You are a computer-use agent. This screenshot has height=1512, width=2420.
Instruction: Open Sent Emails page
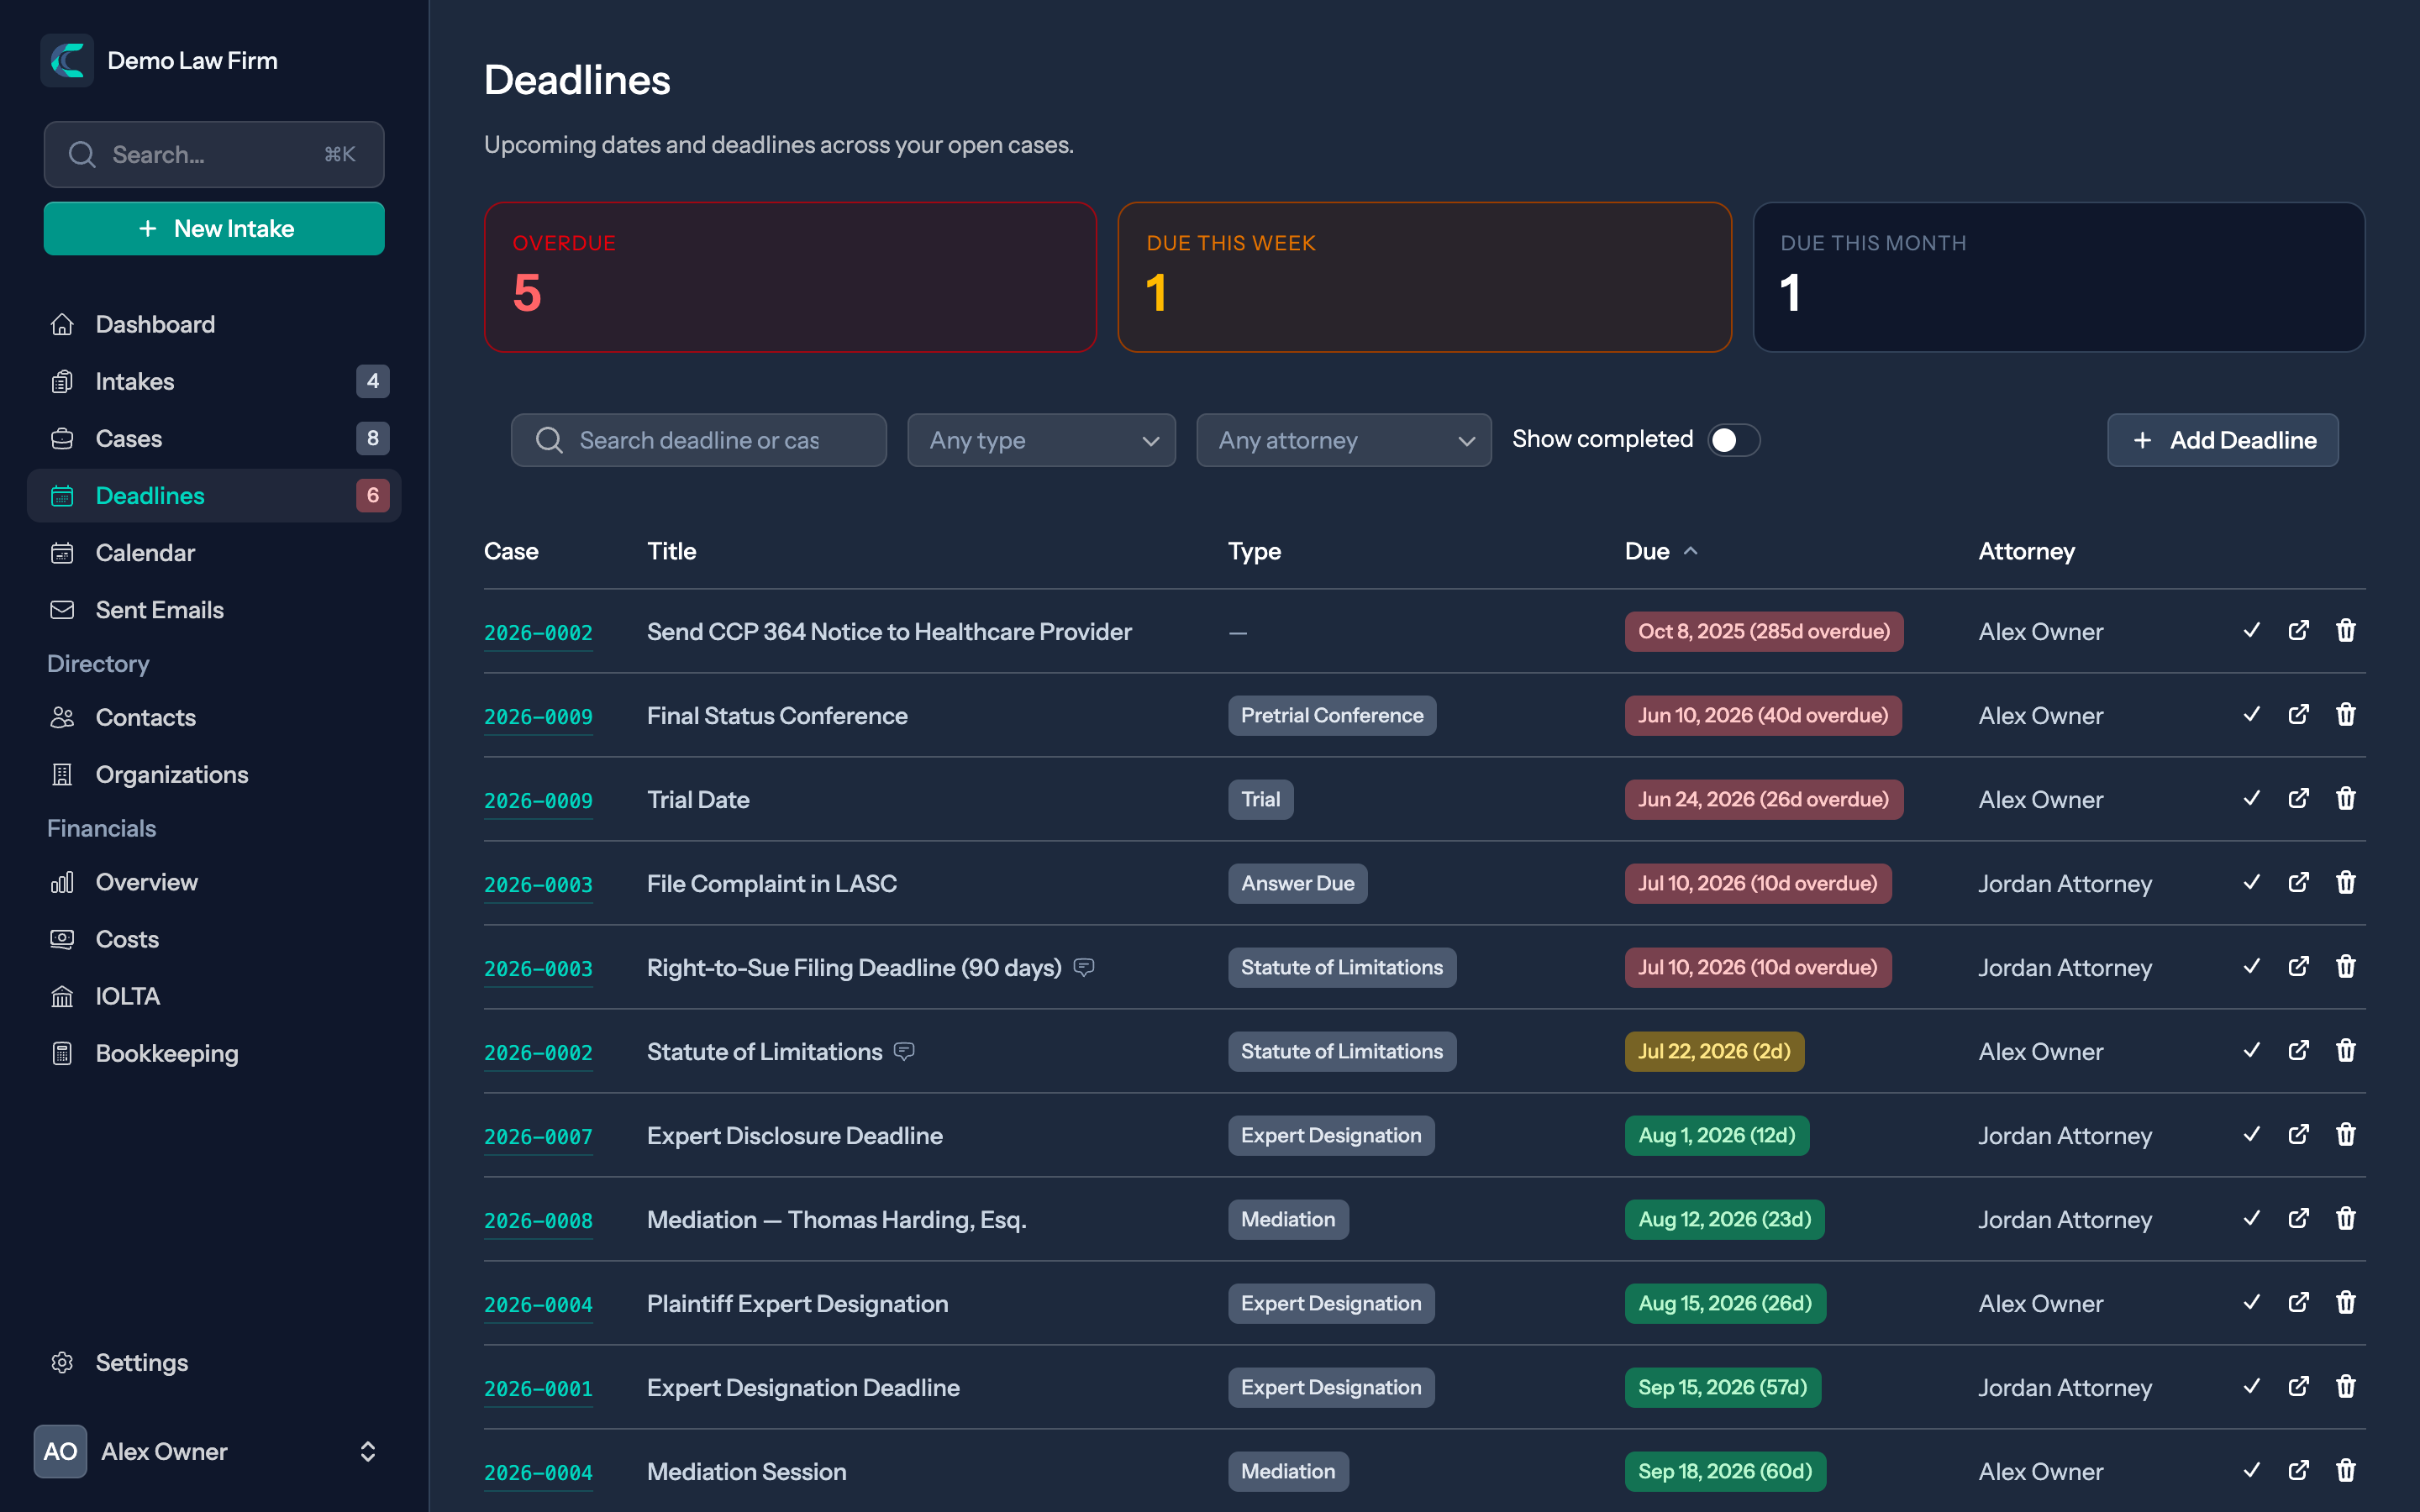[x=214, y=609]
